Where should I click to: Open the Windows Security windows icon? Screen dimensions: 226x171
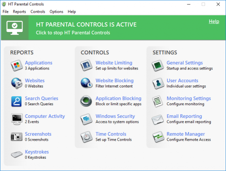tap(86, 119)
